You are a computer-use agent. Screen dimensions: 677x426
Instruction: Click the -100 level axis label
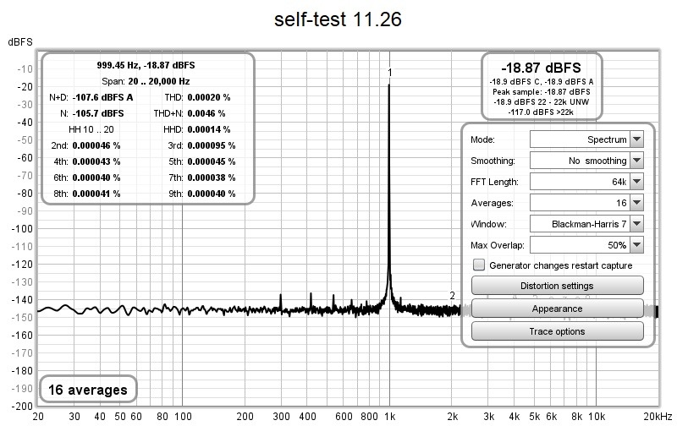(x=22, y=228)
